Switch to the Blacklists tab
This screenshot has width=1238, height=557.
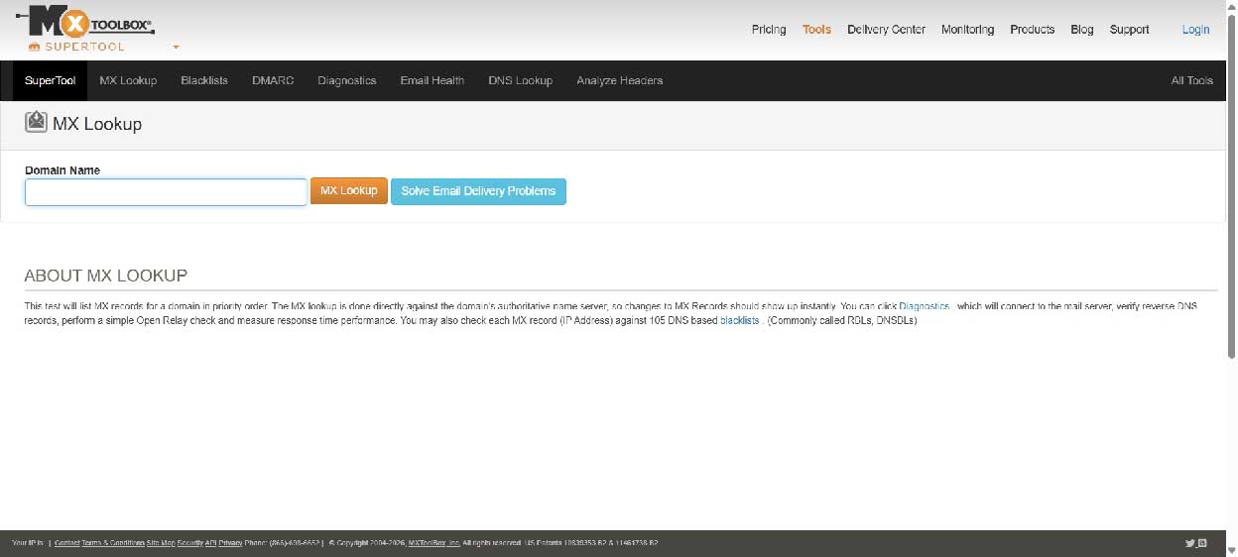click(x=204, y=80)
